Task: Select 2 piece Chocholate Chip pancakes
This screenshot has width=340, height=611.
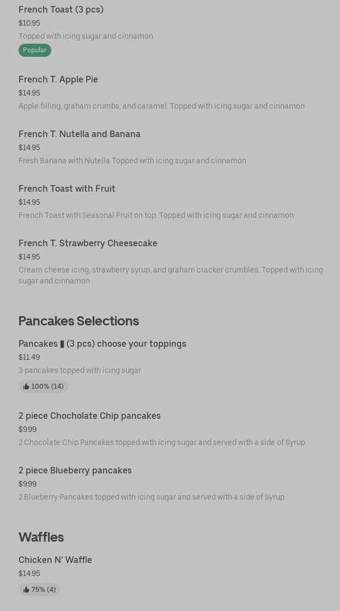Action: 89,416
